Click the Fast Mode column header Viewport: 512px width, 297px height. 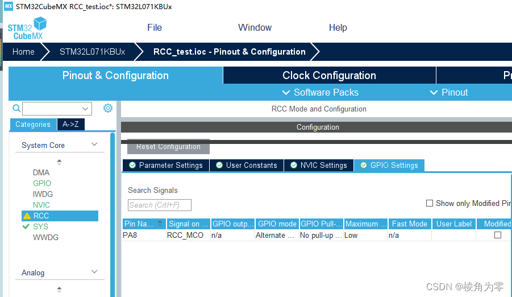coord(410,224)
